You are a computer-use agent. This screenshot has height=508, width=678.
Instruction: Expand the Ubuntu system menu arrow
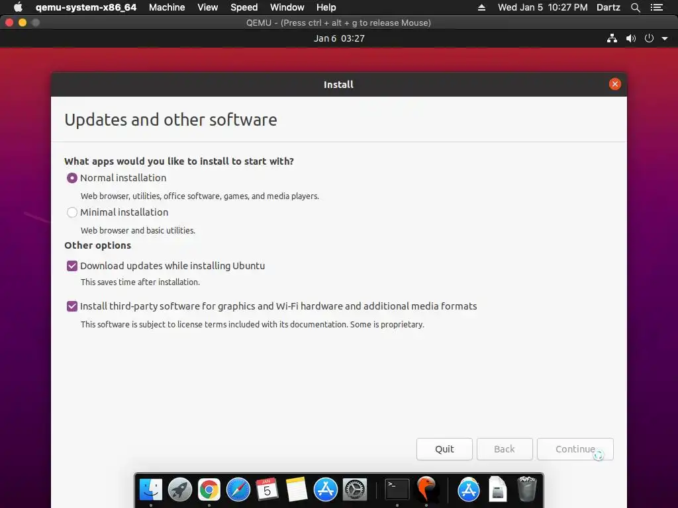point(665,38)
